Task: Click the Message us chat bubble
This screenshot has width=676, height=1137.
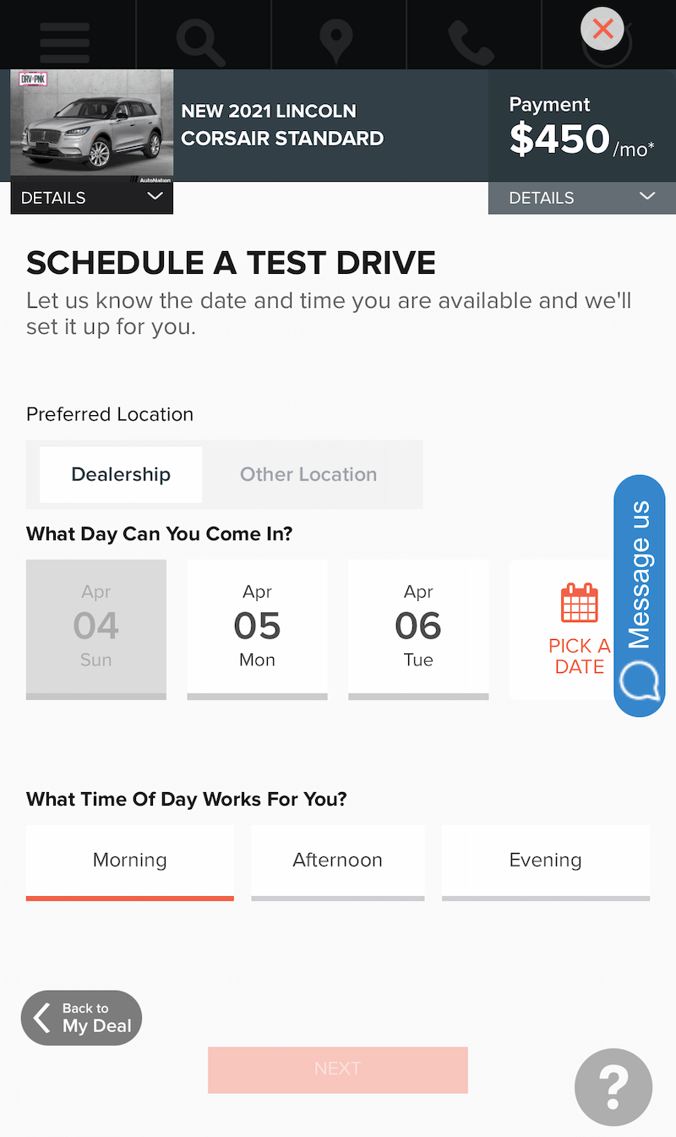Action: (x=640, y=596)
